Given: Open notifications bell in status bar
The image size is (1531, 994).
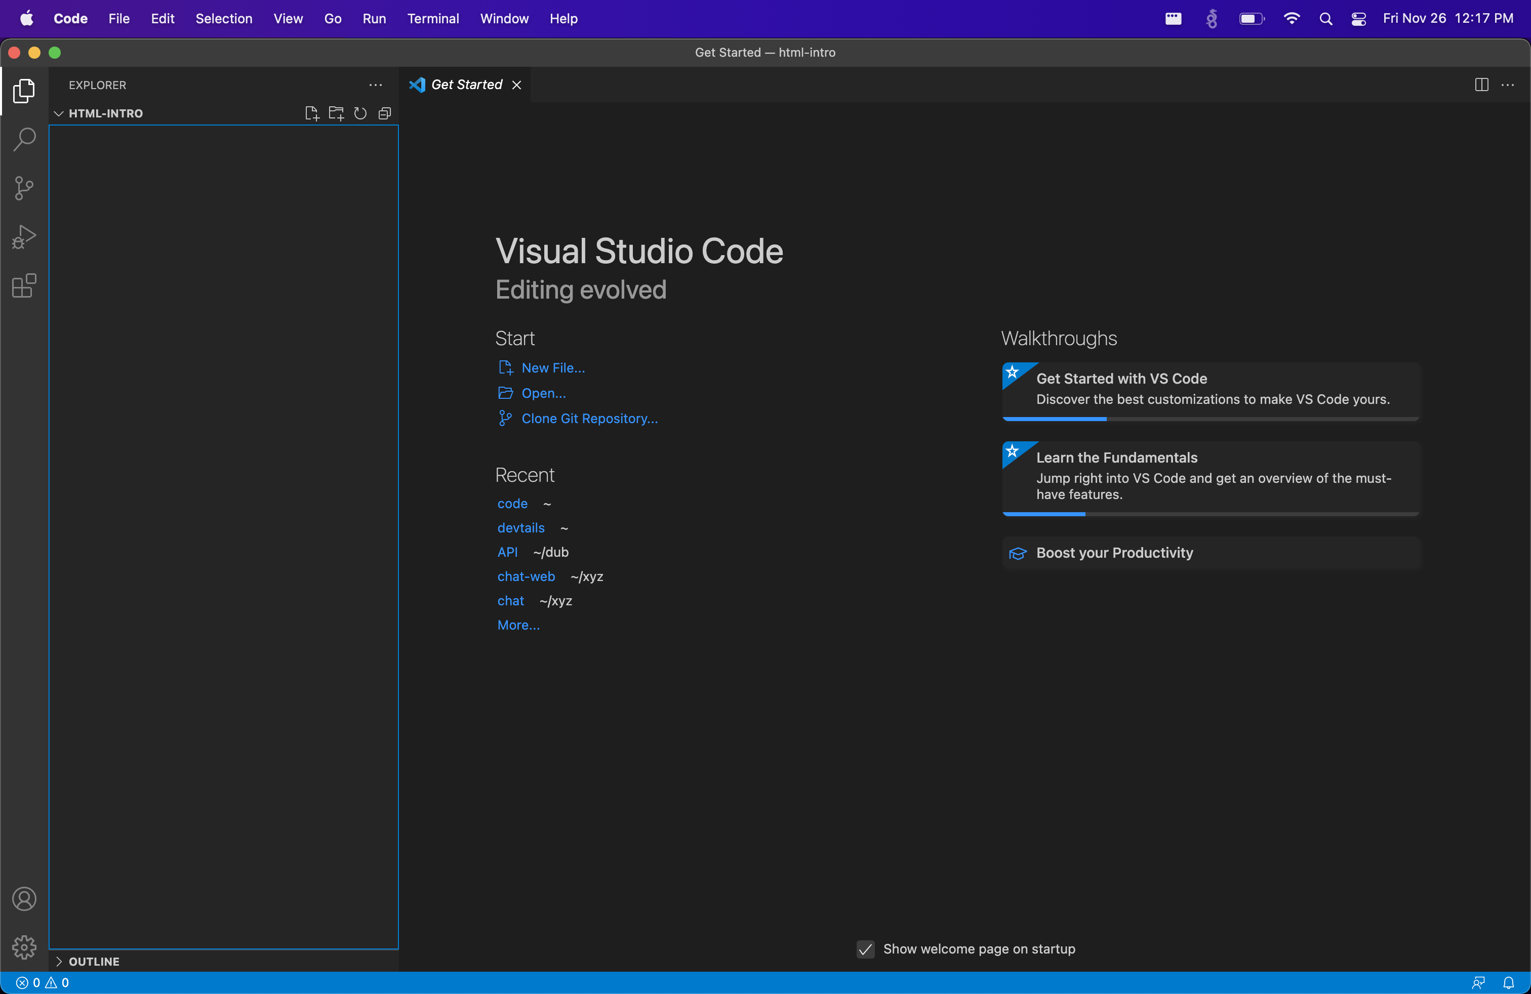Looking at the screenshot, I should (x=1509, y=982).
